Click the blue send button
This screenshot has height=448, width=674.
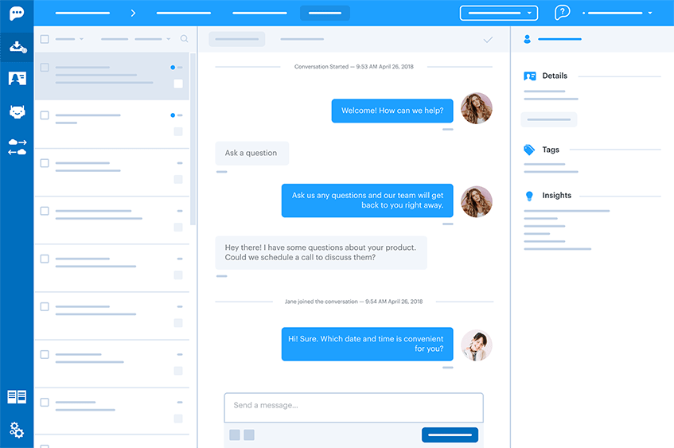[450, 434]
